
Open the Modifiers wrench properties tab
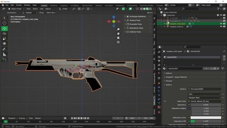(x=159, y=87)
